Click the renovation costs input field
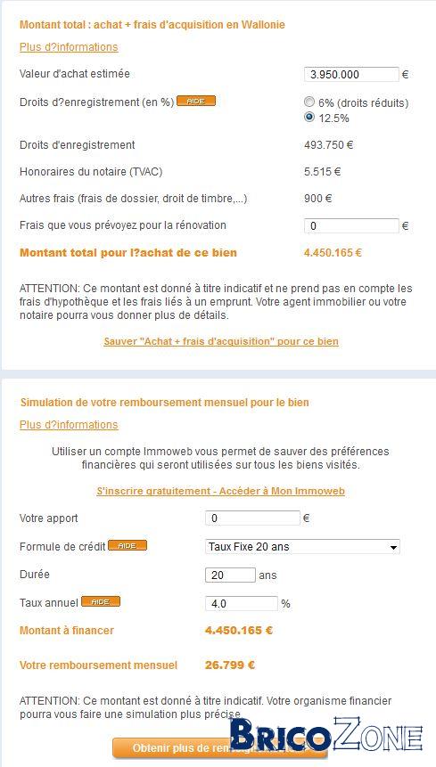This screenshot has height=767, width=436. pyautogui.click(x=351, y=226)
